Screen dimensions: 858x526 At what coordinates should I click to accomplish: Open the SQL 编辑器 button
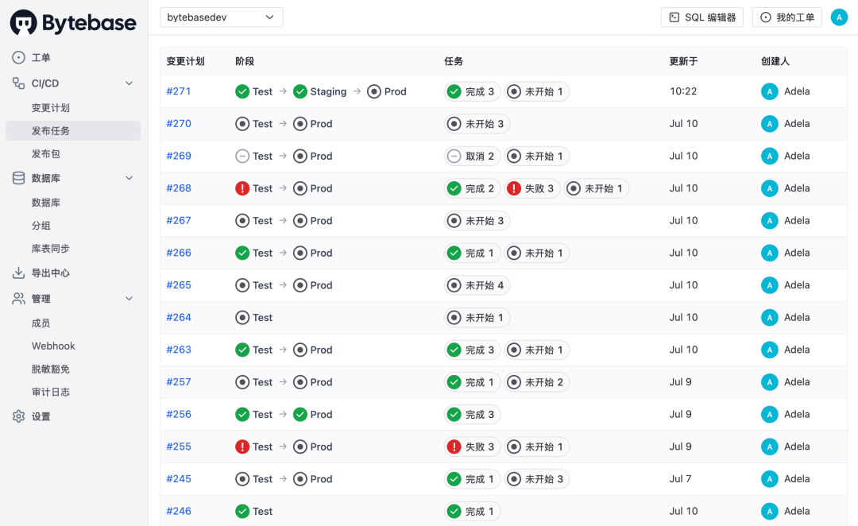(x=701, y=17)
